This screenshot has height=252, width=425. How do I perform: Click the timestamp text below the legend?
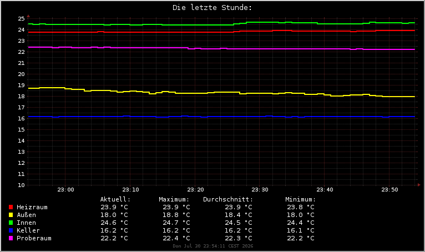(x=213, y=246)
